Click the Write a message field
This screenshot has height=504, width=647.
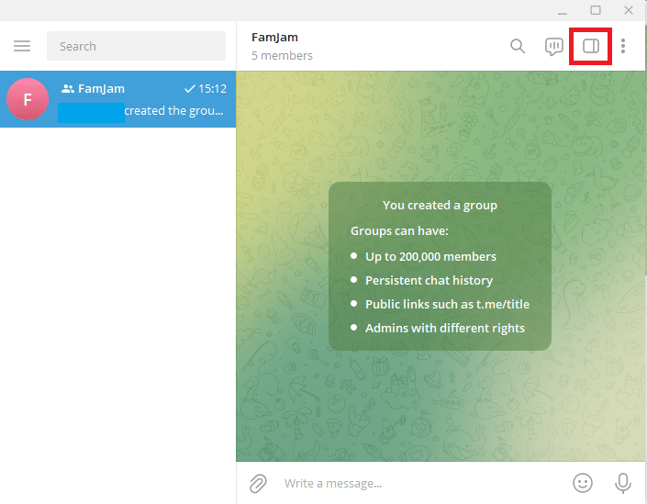click(x=421, y=483)
